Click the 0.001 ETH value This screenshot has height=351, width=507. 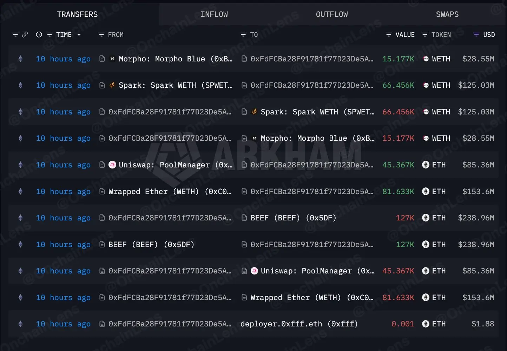[x=403, y=324]
